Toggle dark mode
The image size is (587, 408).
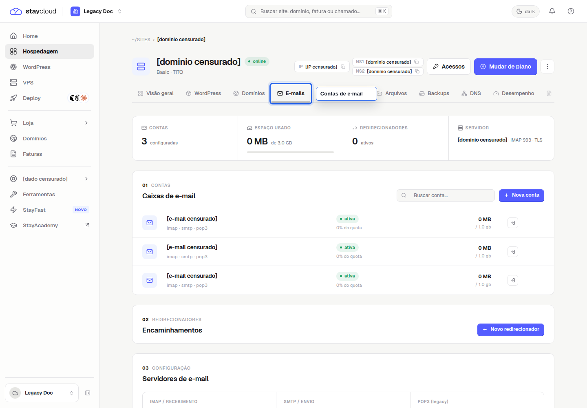(525, 11)
